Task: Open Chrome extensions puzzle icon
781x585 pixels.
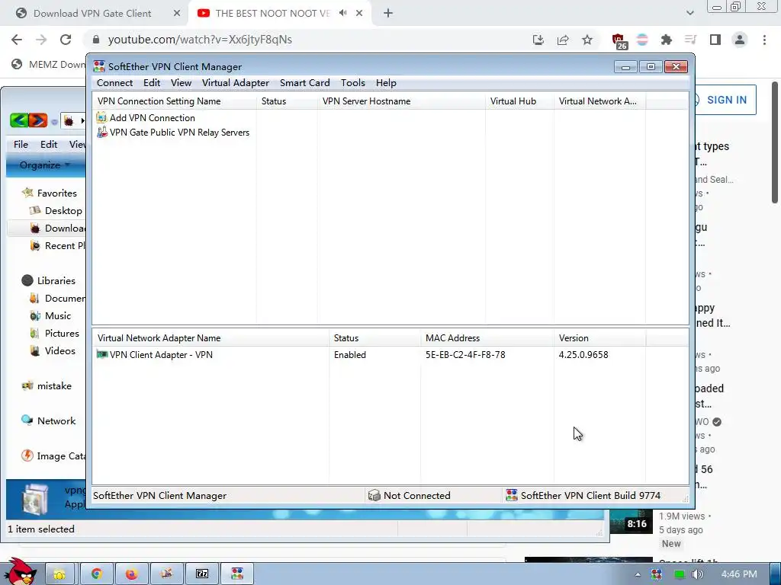Action: pos(667,40)
